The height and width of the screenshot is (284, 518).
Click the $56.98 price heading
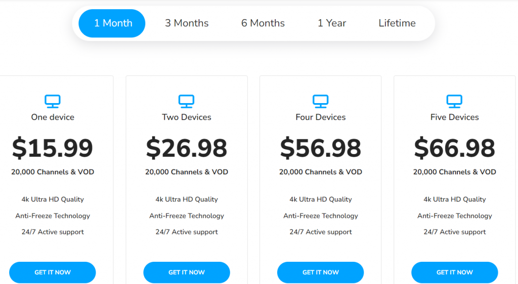[x=320, y=148]
